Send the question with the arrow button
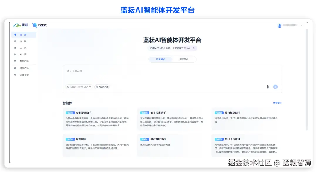This screenshot has width=317, height=172. tap(275, 87)
